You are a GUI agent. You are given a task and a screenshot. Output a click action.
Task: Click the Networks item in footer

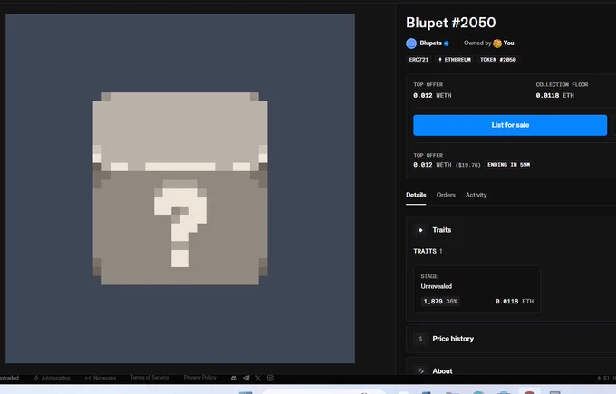[x=101, y=378]
